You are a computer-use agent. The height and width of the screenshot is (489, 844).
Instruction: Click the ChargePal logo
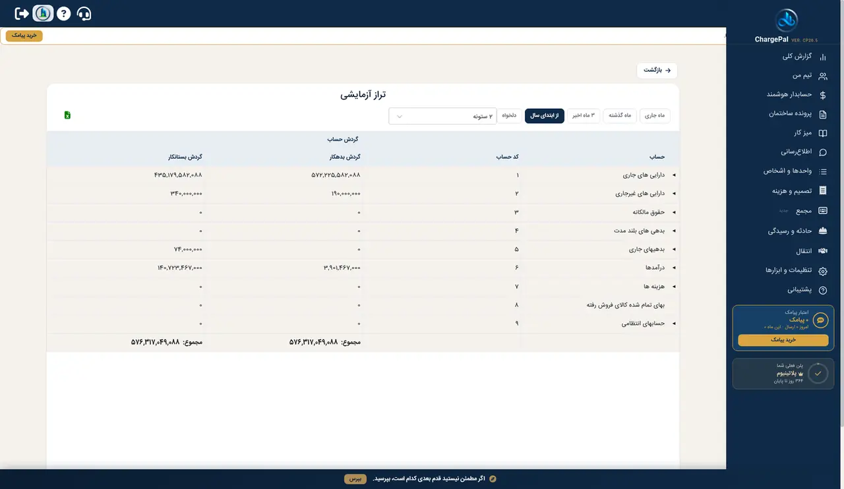click(x=786, y=20)
